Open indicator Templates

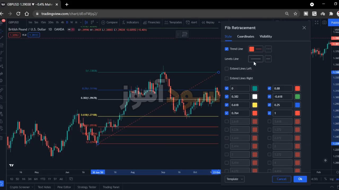[x=173, y=22]
